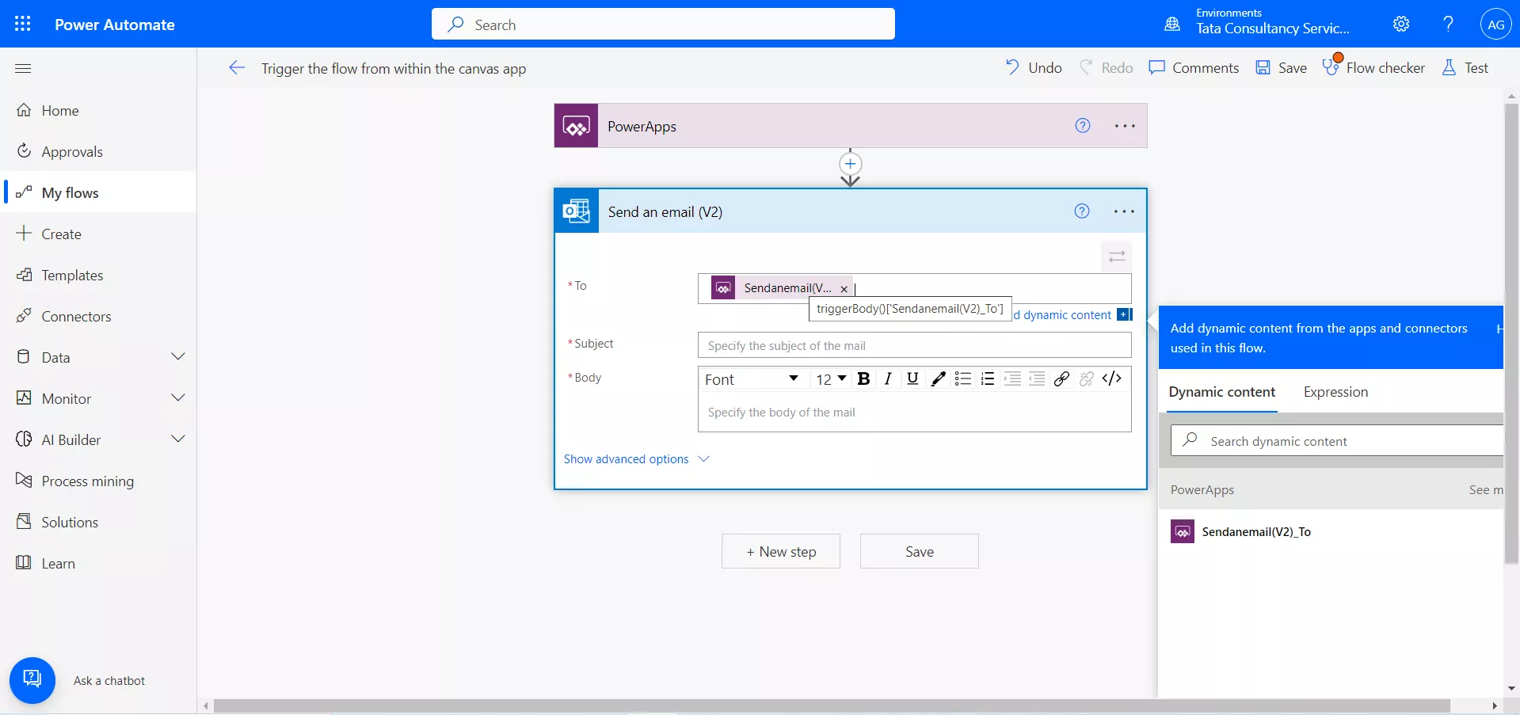Screen dimensions: 1520x715
Task: Remove the Sendanemail(V... token from To
Action: 844,289
